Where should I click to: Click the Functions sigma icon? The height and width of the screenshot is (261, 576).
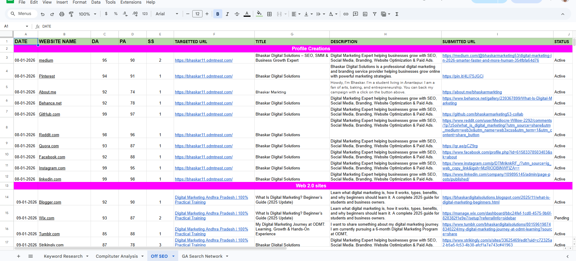pyautogui.click(x=397, y=14)
